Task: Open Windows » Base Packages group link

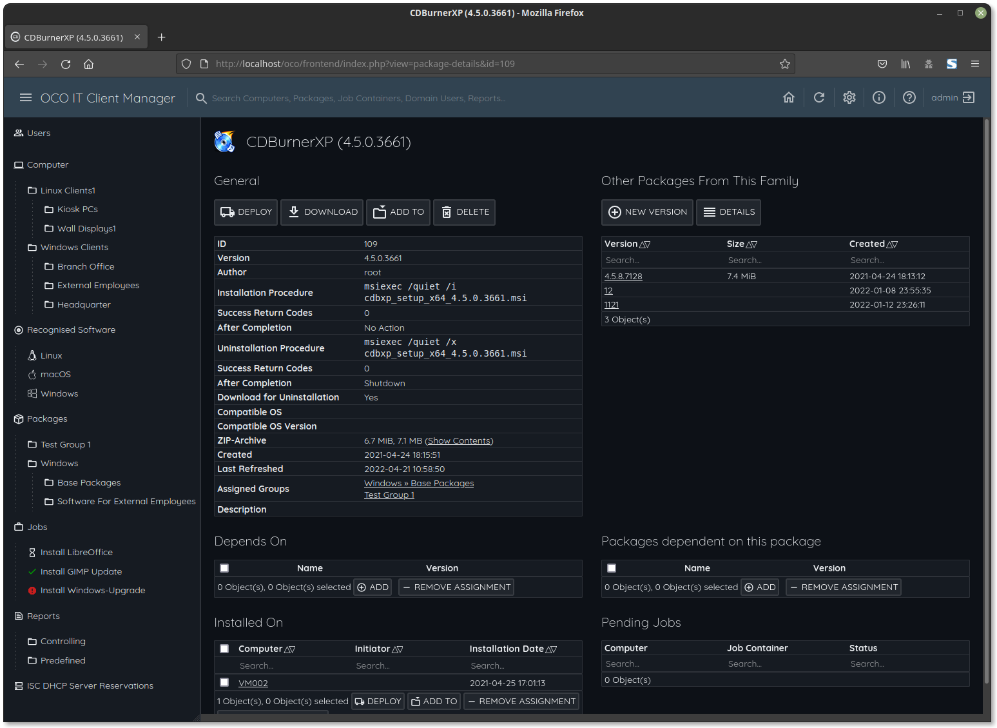Action: tap(419, 483)
